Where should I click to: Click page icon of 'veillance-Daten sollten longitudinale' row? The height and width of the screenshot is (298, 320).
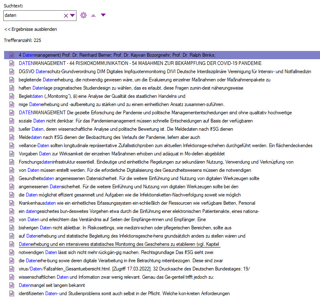point(12,146)
